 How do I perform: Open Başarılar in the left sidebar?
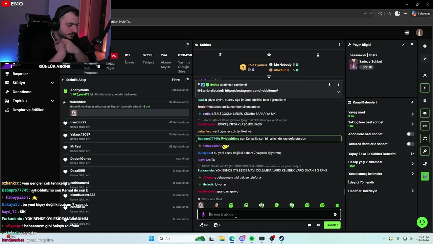click(20, 74)
